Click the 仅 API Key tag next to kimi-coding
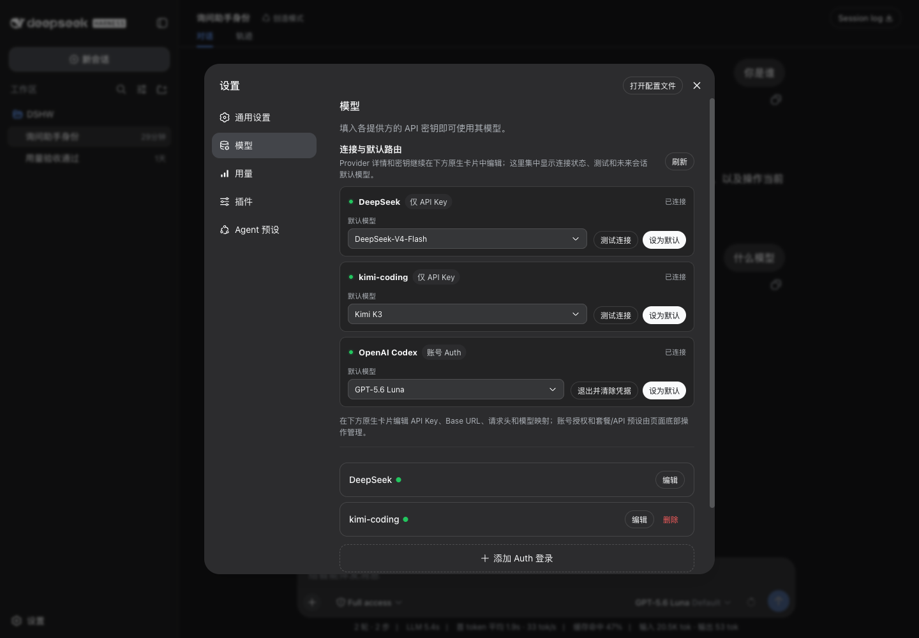The width and height of the screenshot is (919, 638). point(437,277)
